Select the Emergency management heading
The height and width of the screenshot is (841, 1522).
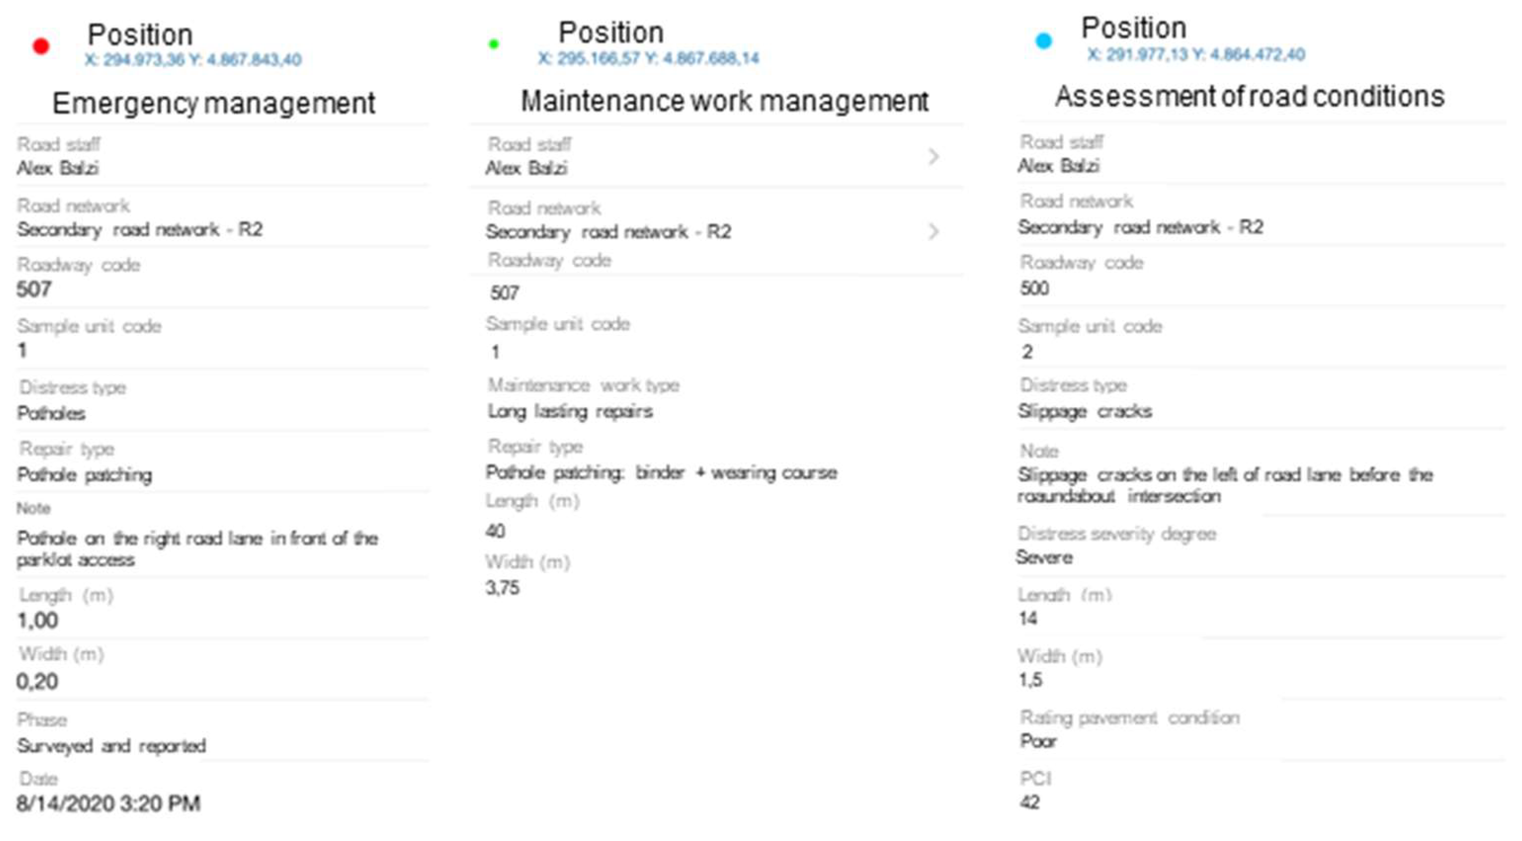coord(213,103)
